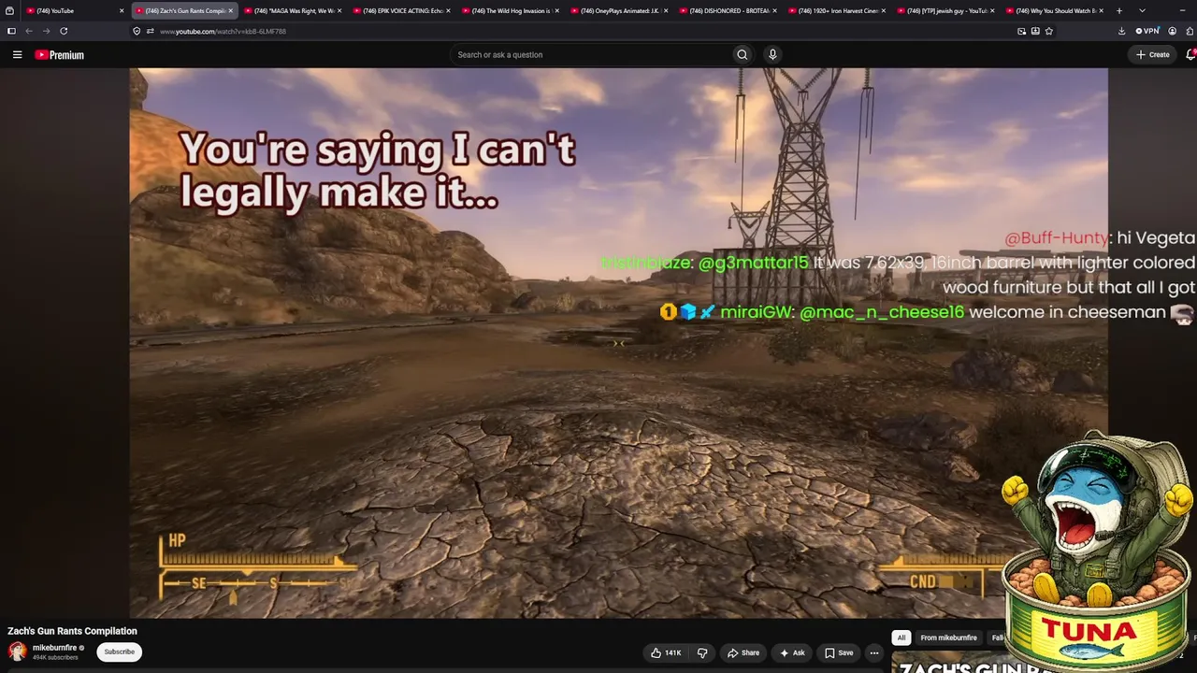Image resolution: width=1197 pixels, height=673 pixels.
Task: Subscribe to mikeburnfire channel
Action: (x=119, y=652)
